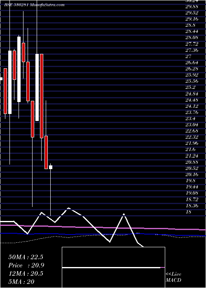Click the 27 price axis label
206x288 pixels.
189,56
